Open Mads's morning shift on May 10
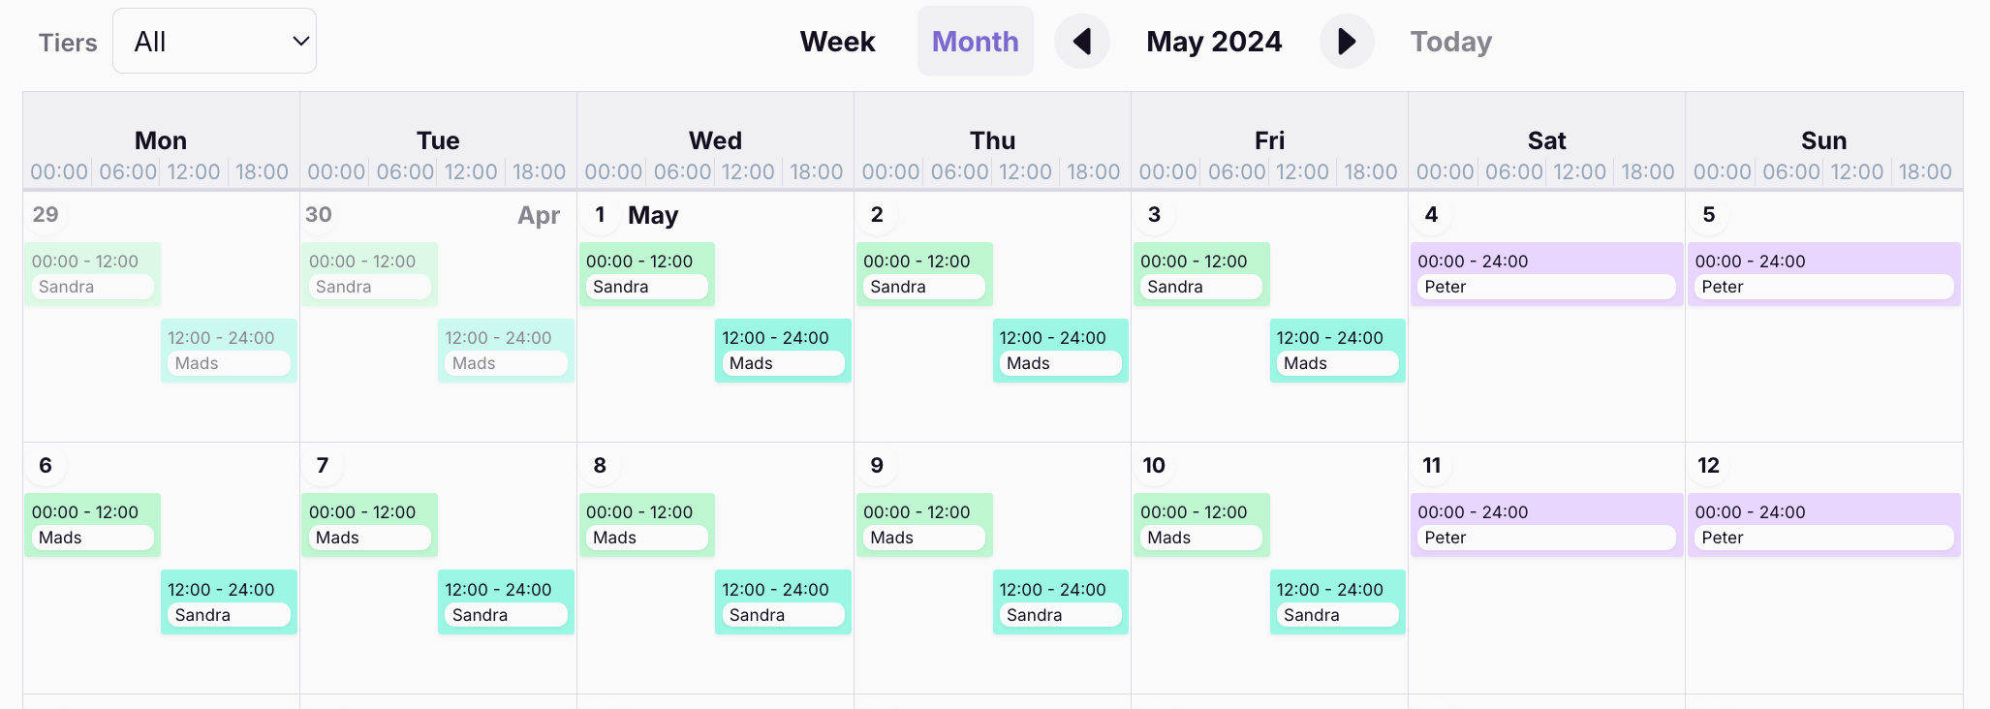 coord(1201,525)
